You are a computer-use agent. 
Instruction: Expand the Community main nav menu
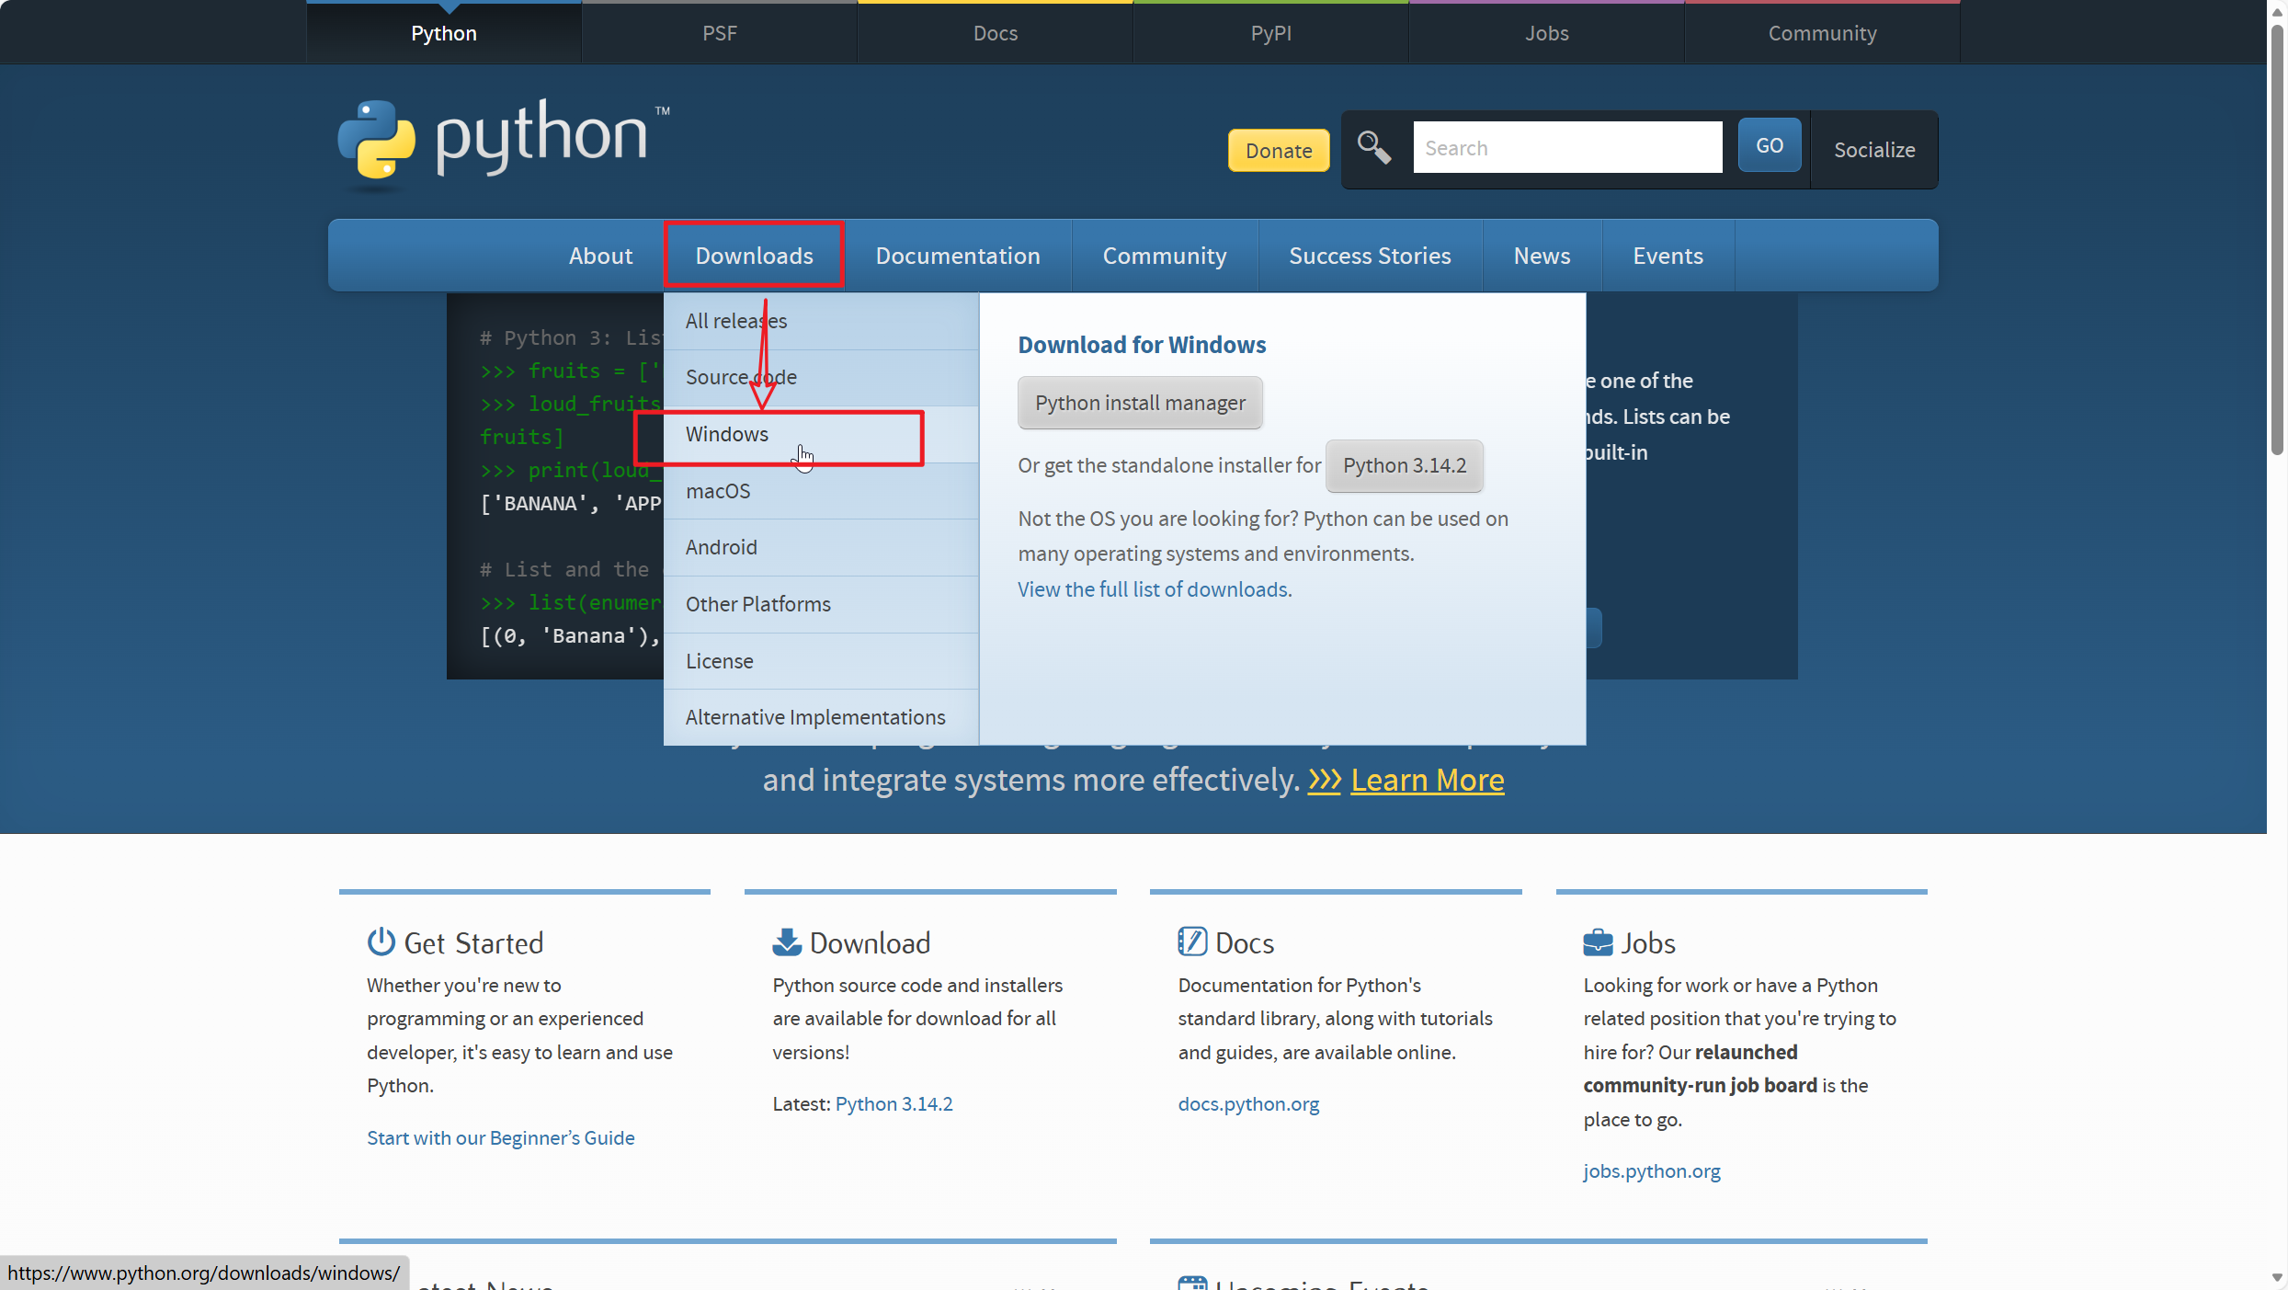coord(1164,256)
